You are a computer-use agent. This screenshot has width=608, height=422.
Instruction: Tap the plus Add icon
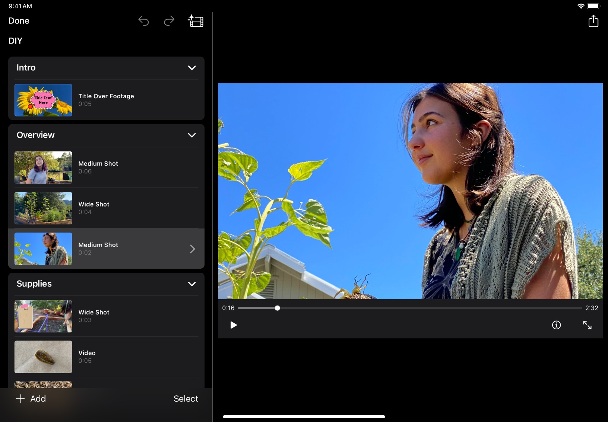(20, 399)
